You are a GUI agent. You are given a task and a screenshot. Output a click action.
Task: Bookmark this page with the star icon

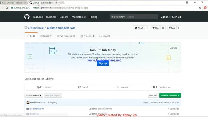click(200, 8)
